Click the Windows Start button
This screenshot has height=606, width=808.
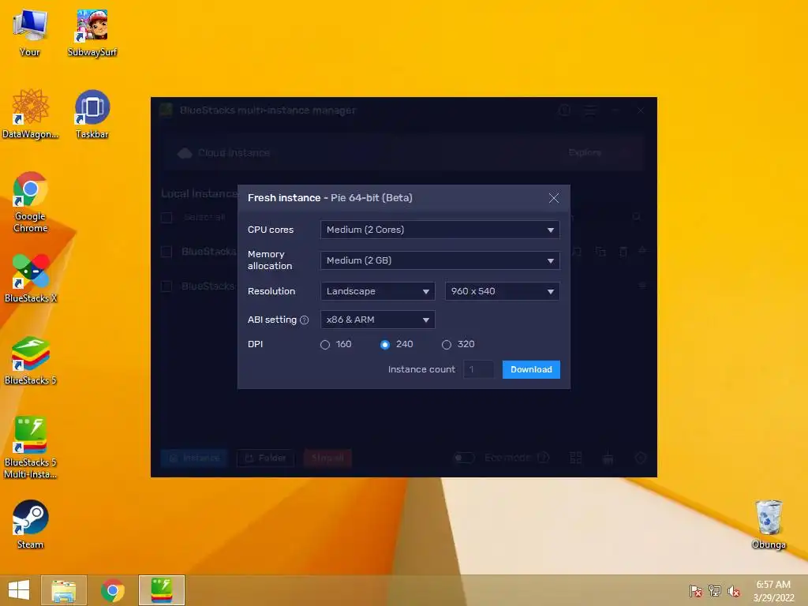point(19,590)
